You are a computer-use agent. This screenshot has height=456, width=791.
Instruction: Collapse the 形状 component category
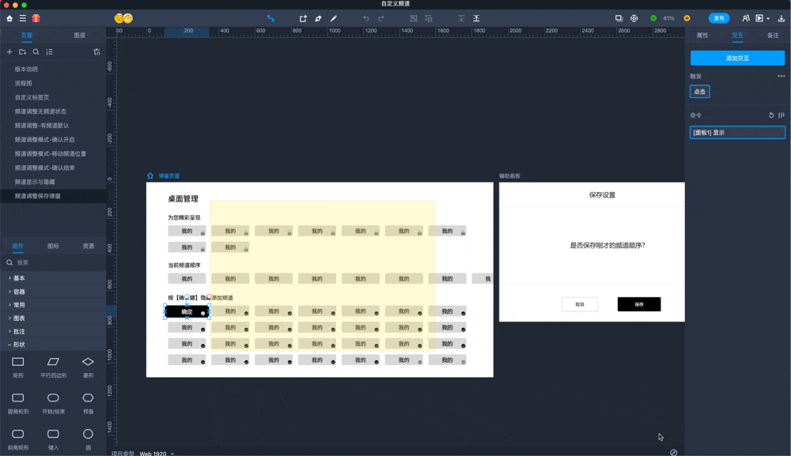click(x=17, y=345)
